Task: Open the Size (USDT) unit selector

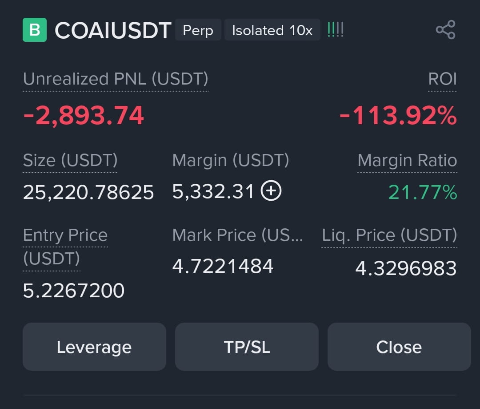Action: [69, 161]
